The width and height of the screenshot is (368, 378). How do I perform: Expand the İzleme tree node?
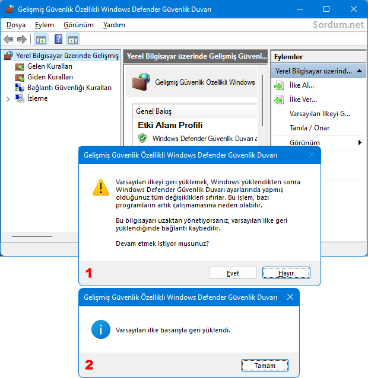pyautogui.click(x=8, y=99)
